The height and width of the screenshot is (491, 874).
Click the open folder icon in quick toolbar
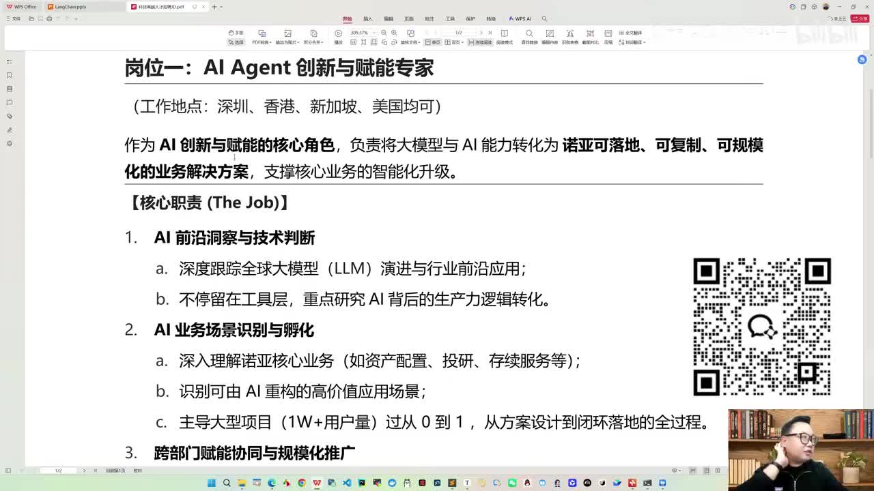coord(31,19)
